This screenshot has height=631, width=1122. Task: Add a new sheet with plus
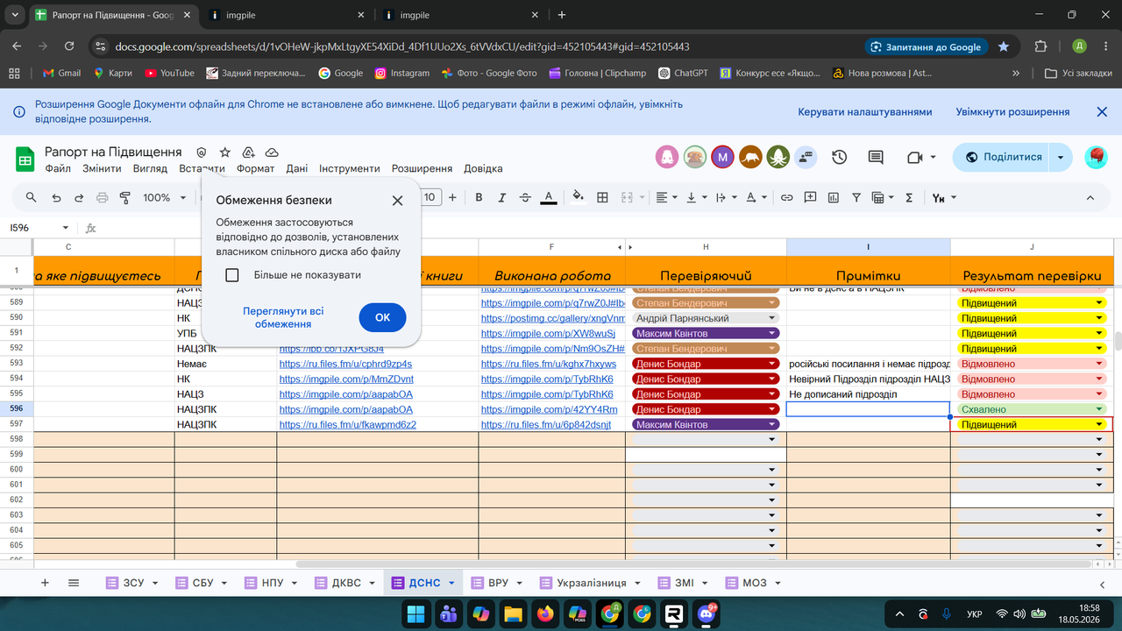click(45, 583)
